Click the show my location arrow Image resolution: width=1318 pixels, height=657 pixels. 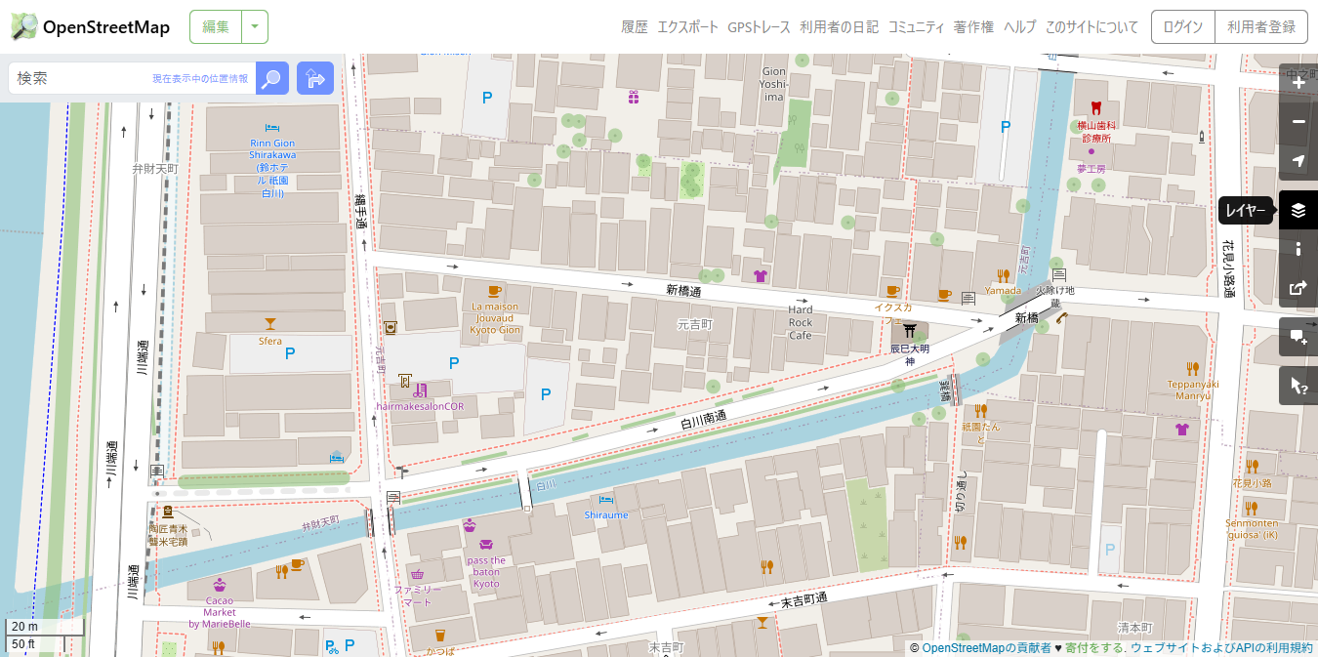pos(1298,161)
